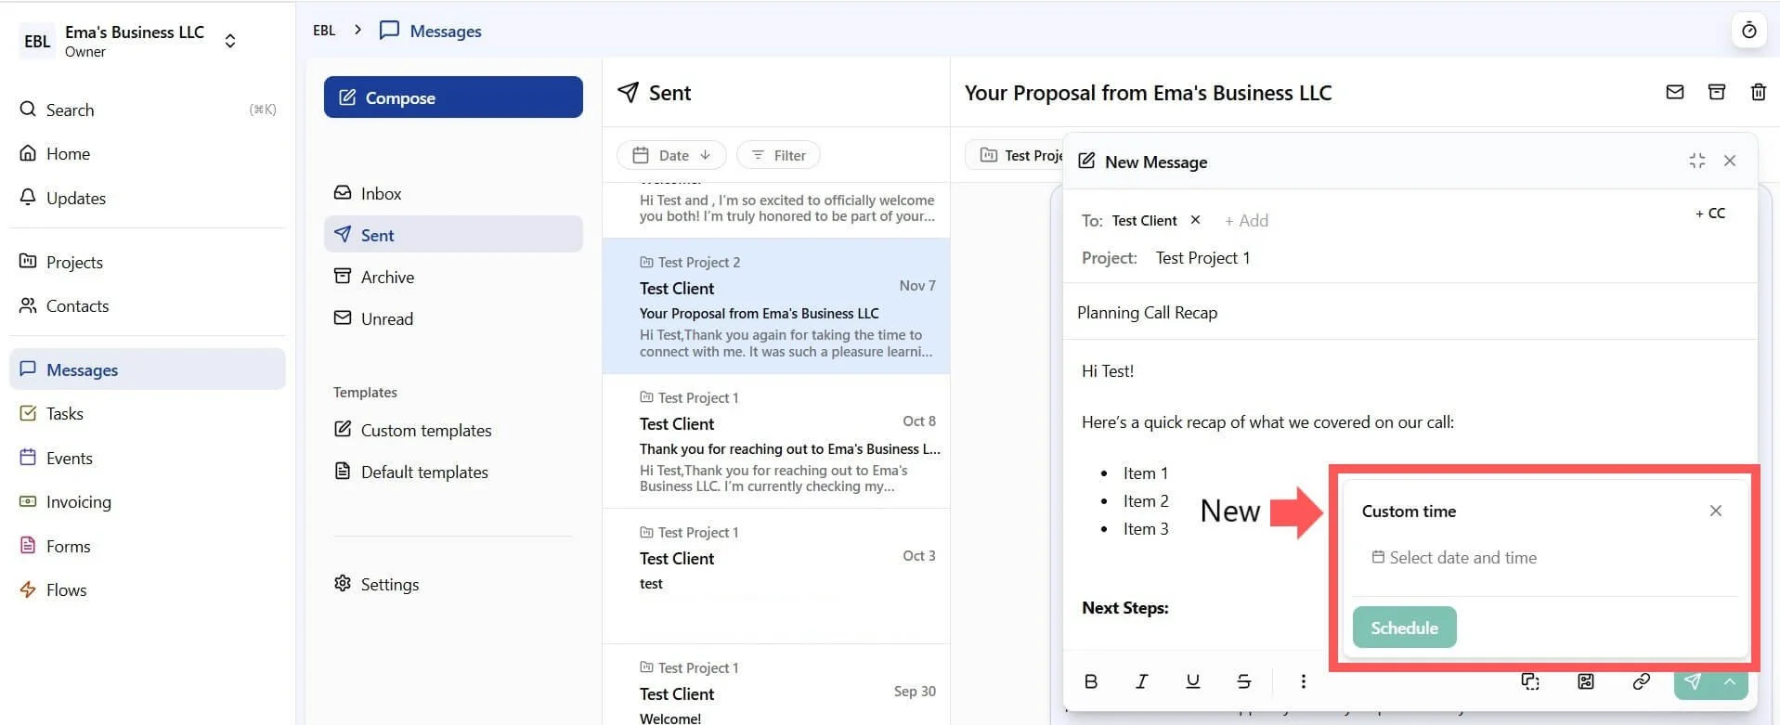Click the Date sort dropdown

[672, 155]
